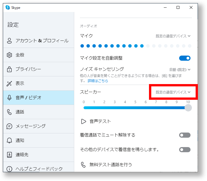Click the Skype logo in title bar
Screen dimensions: 207x181
[x=8, y=7]
